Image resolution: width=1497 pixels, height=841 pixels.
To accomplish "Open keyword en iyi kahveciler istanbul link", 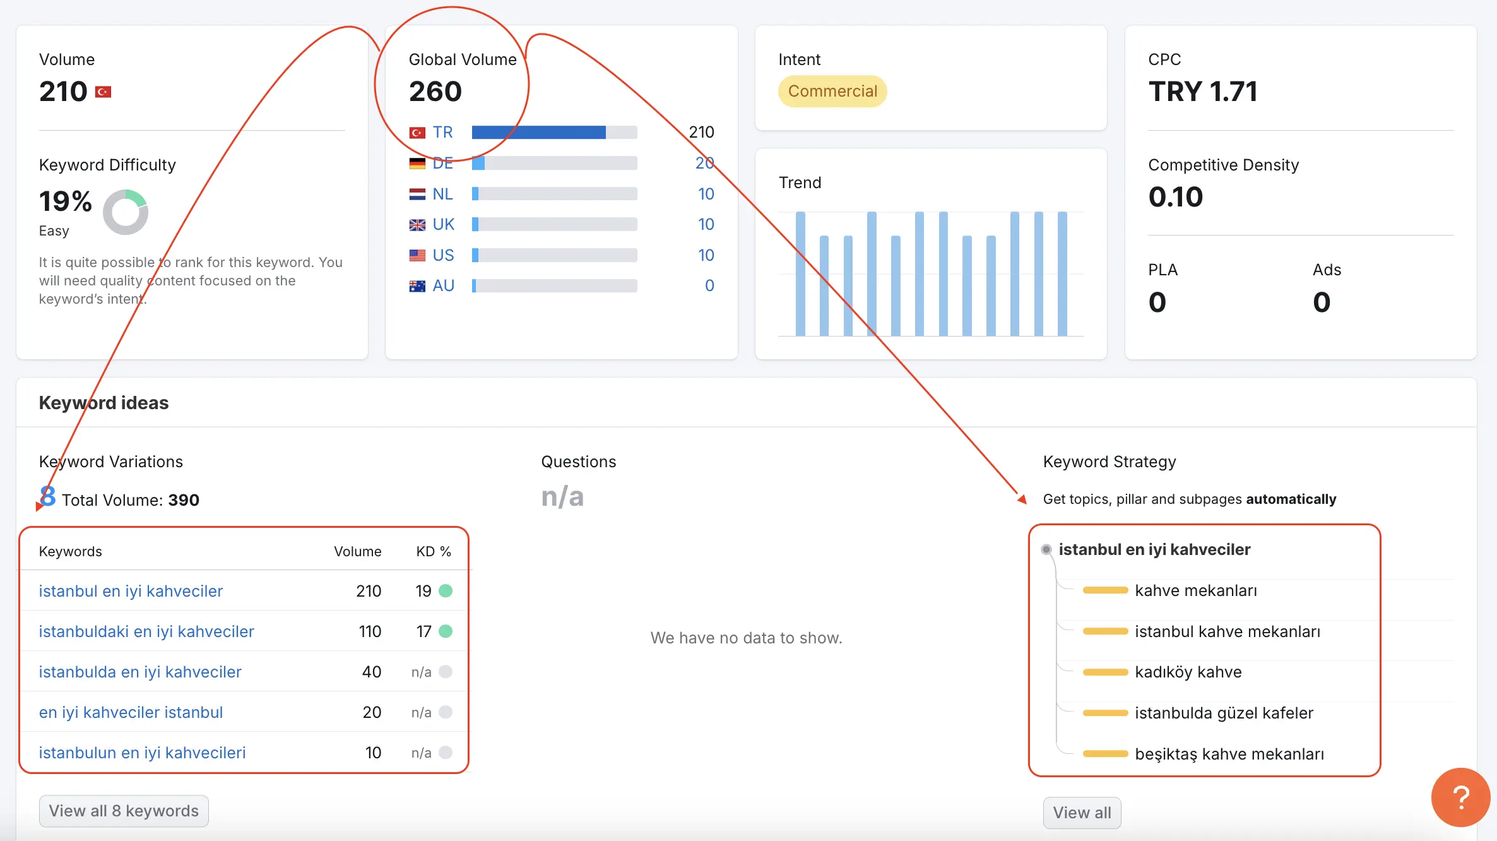I will pos(131,712).
